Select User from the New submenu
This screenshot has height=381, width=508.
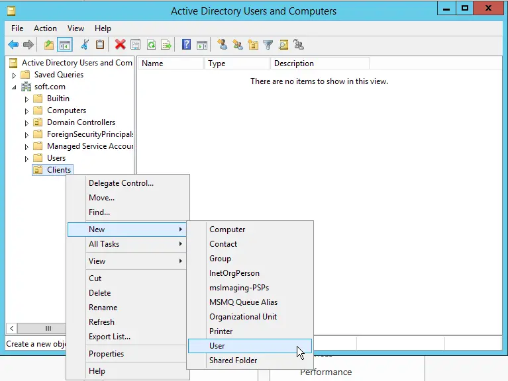pos(217,346)
